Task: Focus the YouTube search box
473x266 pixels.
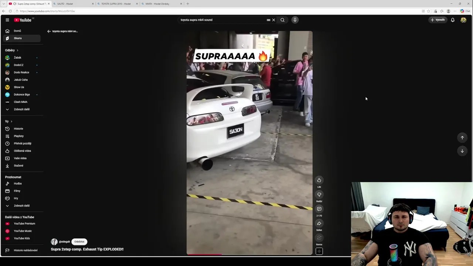Action: coord(222,20)
